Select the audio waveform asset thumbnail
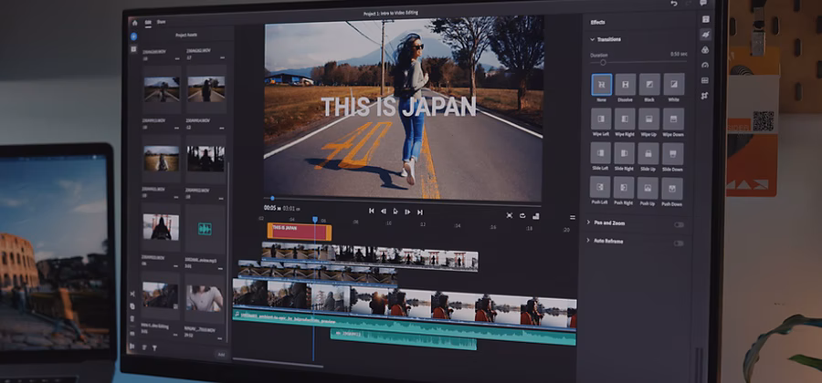Image resolution: width=822 pixels, height=383 pixels. tap(205, 229)
